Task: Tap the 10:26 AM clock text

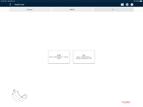Action: point(4,1)
